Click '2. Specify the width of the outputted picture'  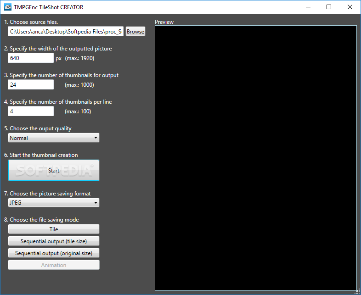[58, 49]
